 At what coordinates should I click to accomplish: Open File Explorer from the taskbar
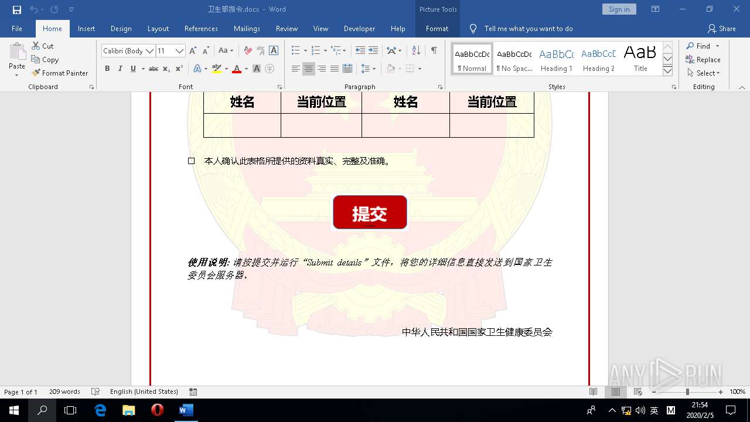pos(128,410)
